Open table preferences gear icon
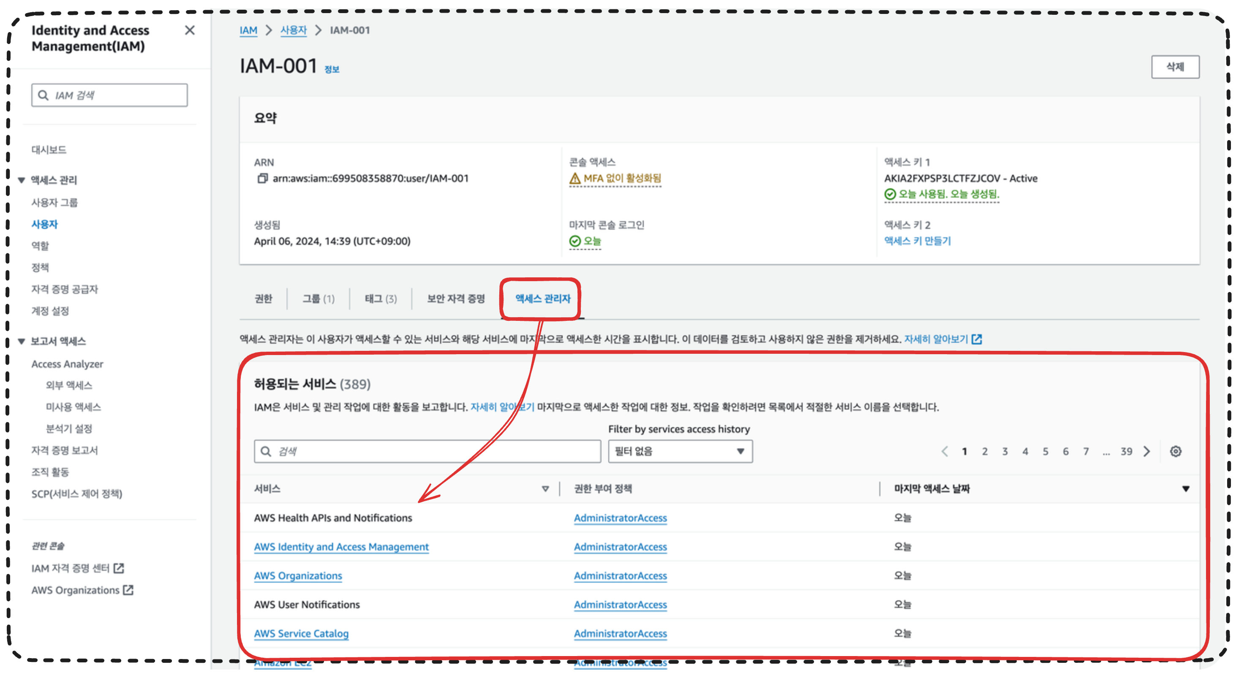1236x678 pixels. click(x=1175, y=451)
